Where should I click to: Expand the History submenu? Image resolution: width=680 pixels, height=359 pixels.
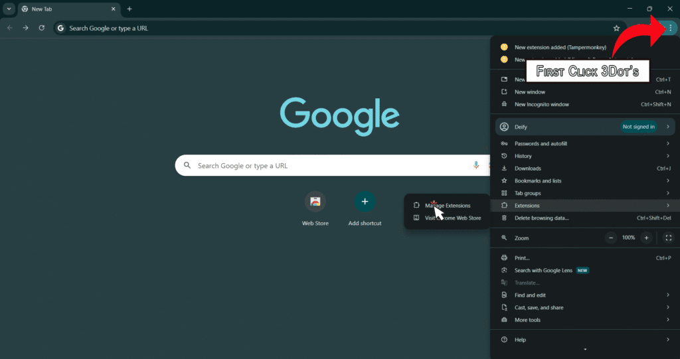(x=585, y=156)
